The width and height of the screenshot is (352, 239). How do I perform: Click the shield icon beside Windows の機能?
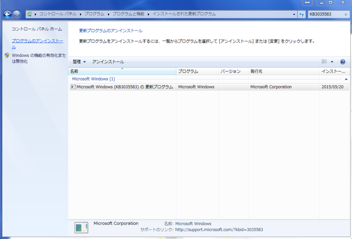pyautogui.click(x=7, y=56)
